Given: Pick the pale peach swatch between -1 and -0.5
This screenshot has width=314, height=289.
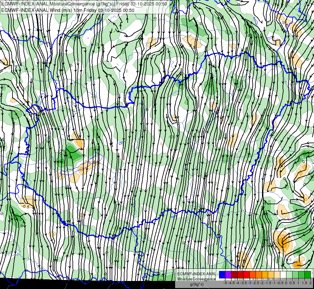Looking at the screenshot, I should coord(277,275).
